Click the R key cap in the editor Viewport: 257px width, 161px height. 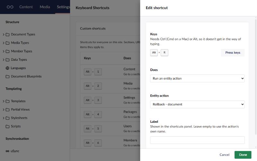164,53
